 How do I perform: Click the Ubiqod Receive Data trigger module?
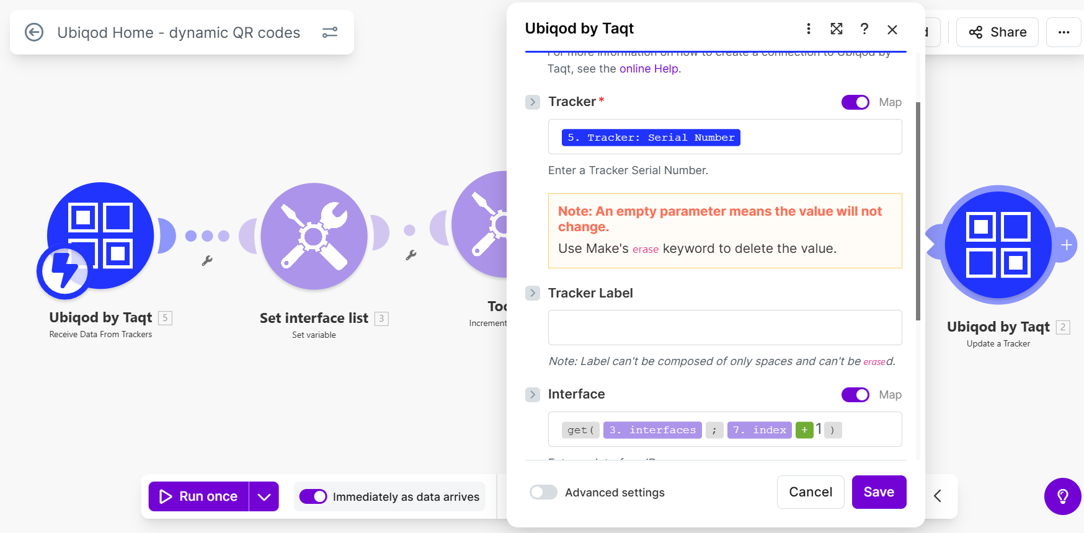(100, 236)
